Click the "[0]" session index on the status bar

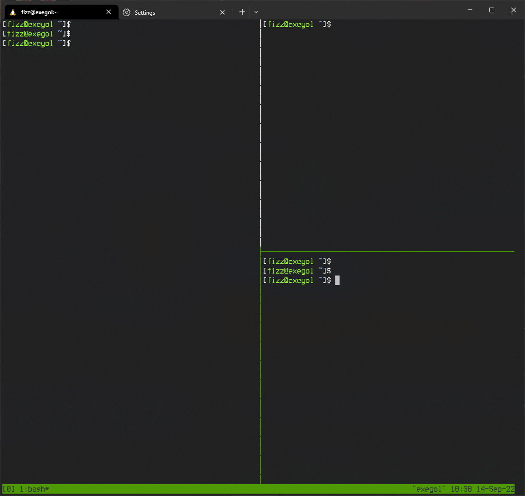click(x=8, y=489)
